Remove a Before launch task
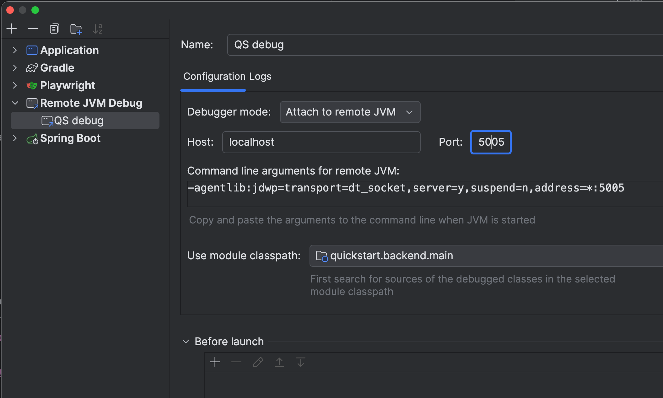Image resolution: width=663 pixels, height=398 pixels. [x=236, y=362]
